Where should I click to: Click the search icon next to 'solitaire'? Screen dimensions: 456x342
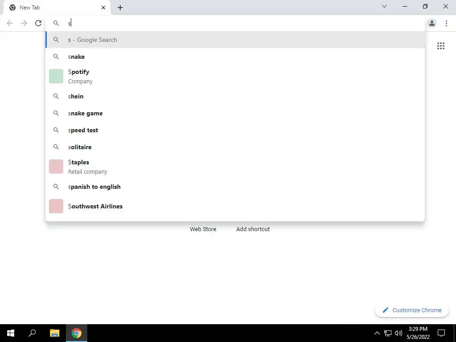coord(56,147)
